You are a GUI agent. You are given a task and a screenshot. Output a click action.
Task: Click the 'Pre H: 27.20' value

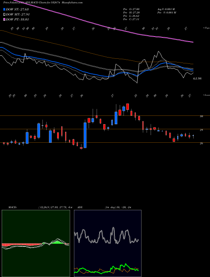pyautogui.click(x=131, y=13)
